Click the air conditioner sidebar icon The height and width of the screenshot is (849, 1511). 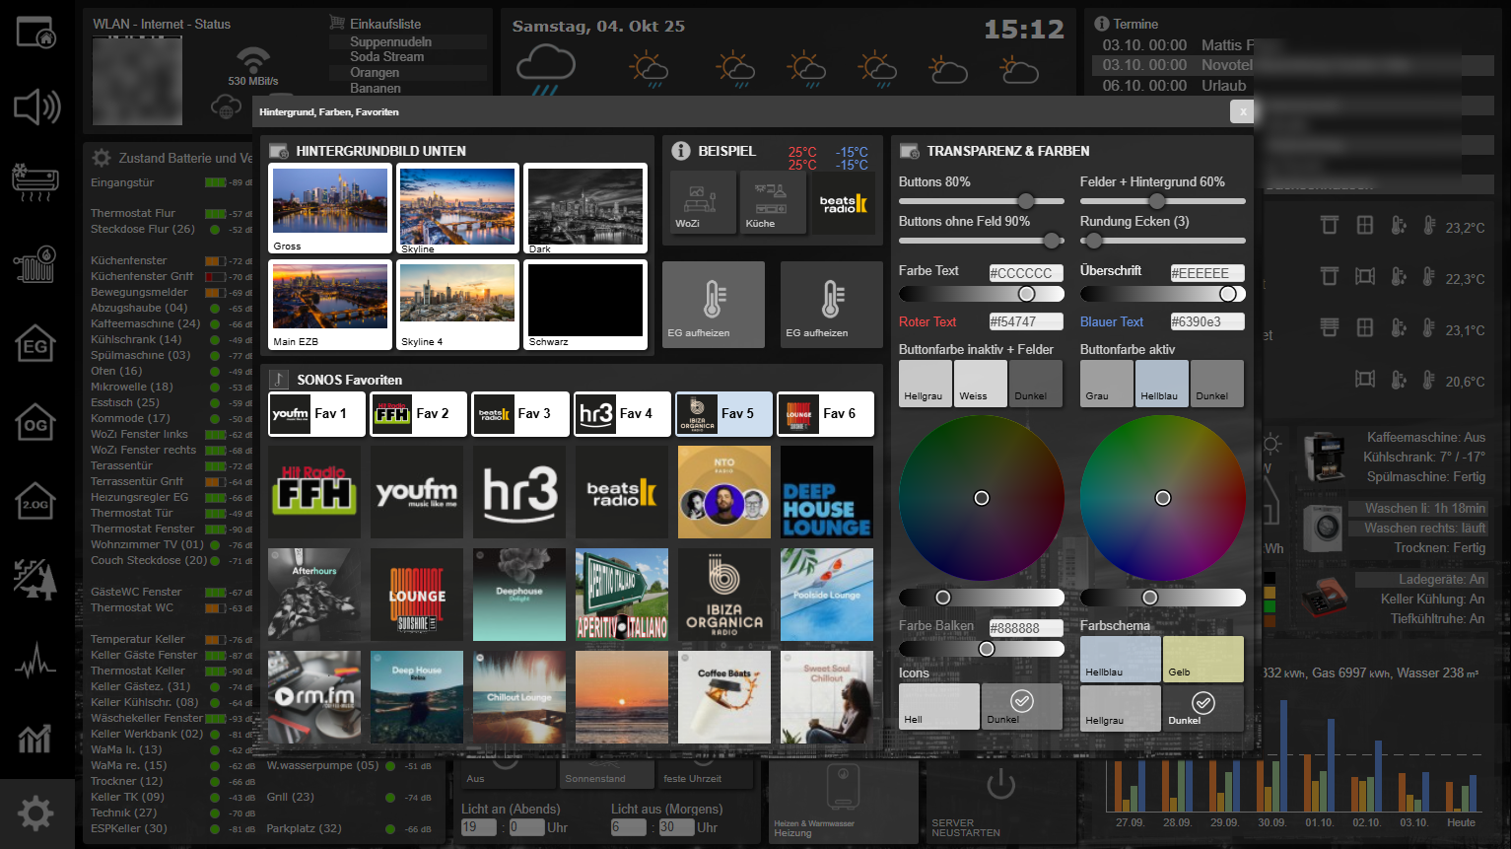tap(35, 182)
